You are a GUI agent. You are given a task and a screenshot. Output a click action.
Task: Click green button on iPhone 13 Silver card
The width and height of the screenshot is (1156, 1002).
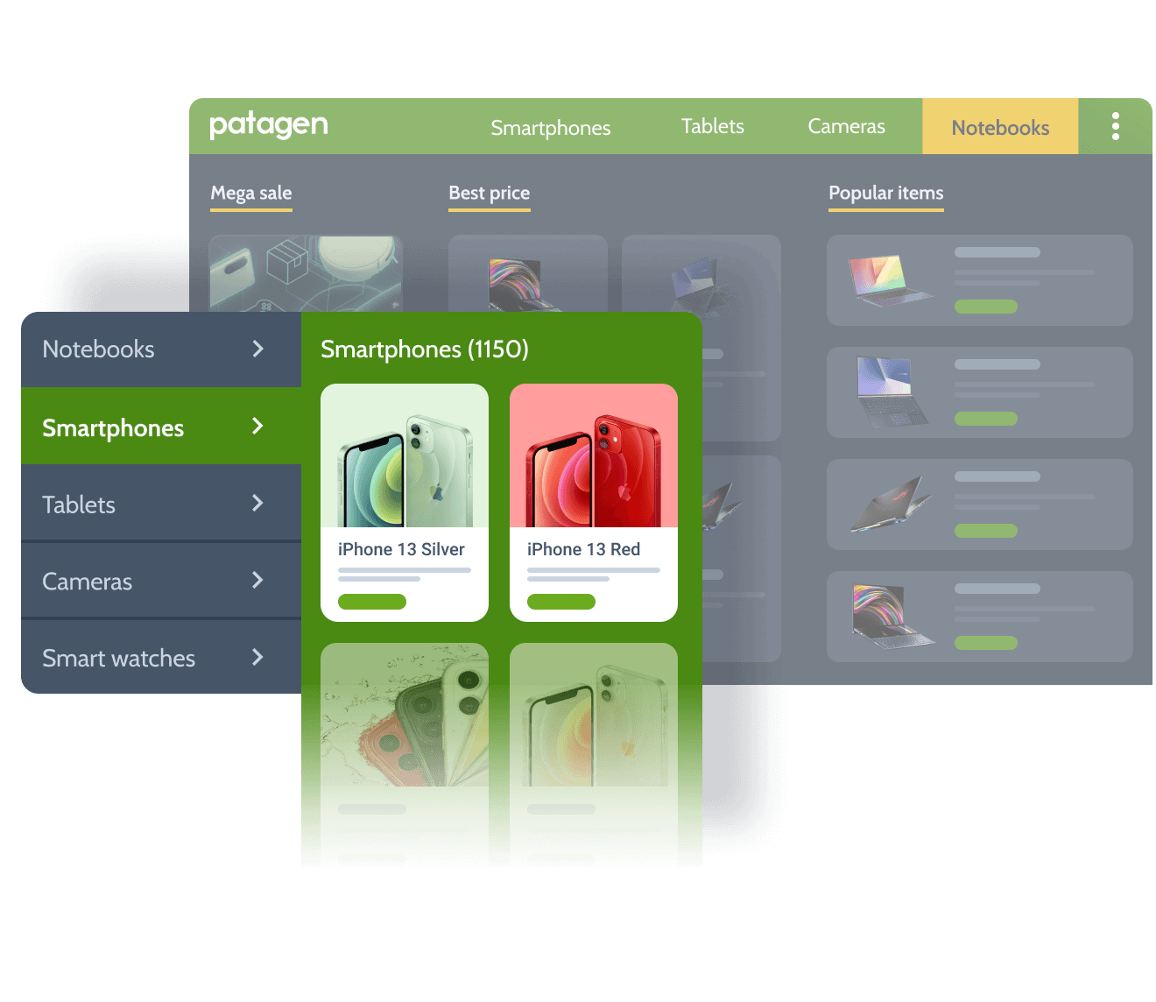[372, 602]
